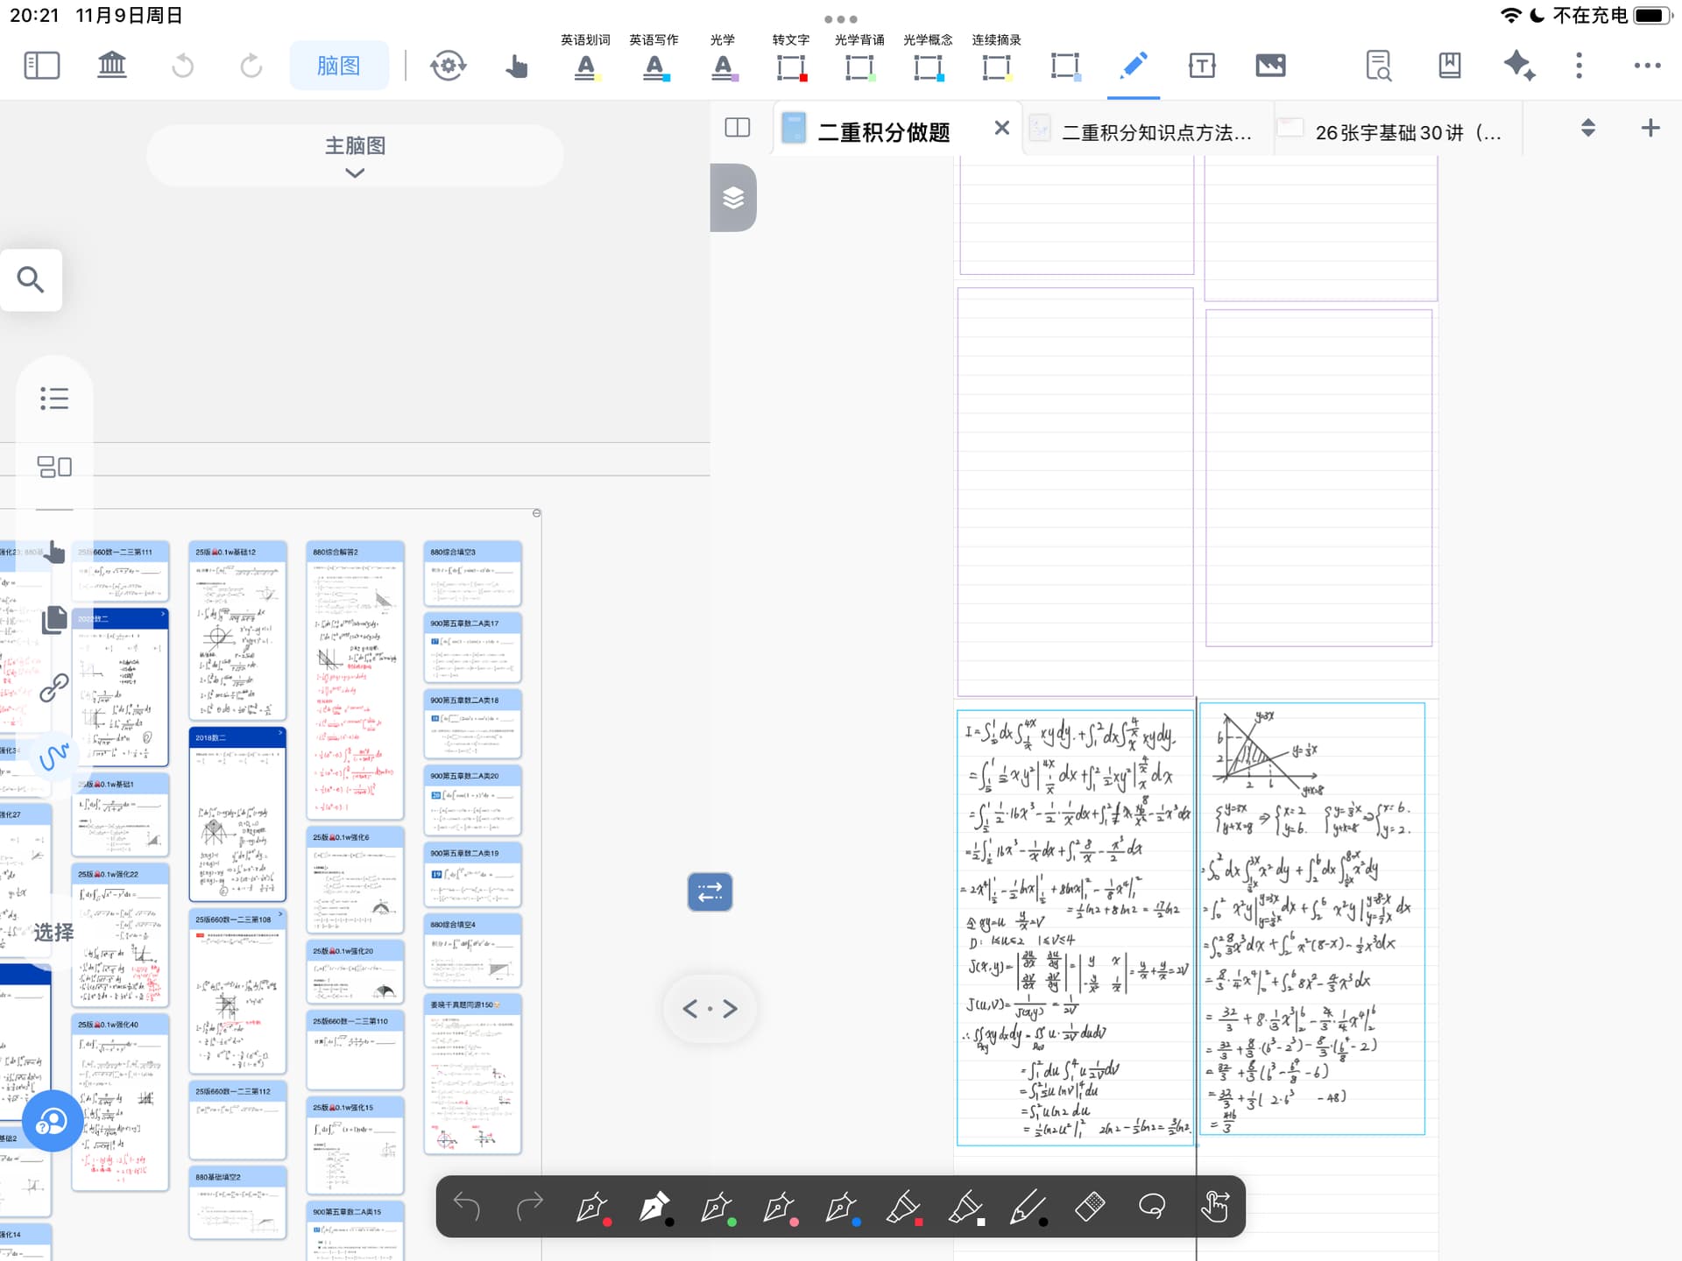Image resolution: width=1682 pixels, height=1261 pixels.
Task: Open the bookmark panel icon
Action: pos(1449,66)
